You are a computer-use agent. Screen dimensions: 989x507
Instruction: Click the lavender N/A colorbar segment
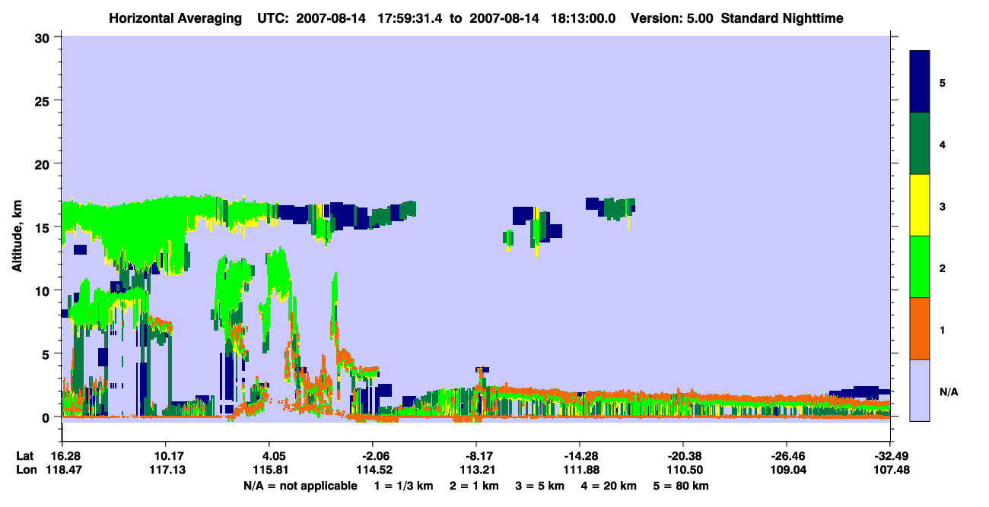(x=920, y=390)
